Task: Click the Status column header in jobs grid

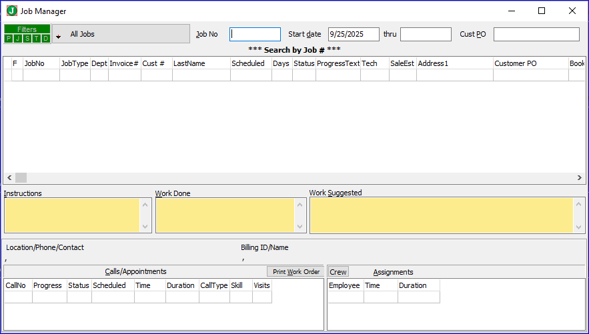Action: tap(304, 63)
